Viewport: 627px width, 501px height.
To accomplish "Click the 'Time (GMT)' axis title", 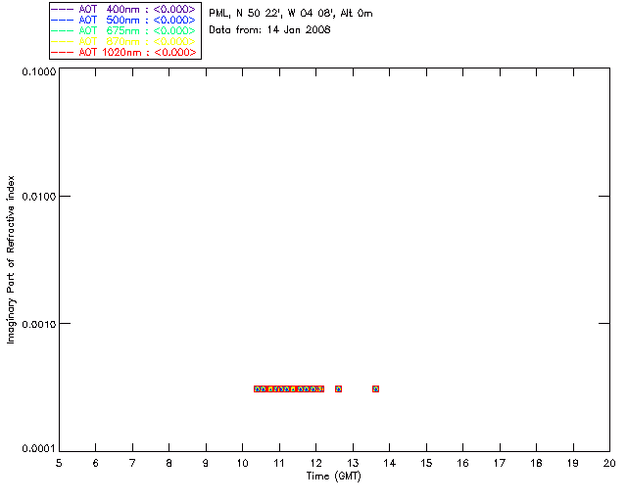I will coord(333,477).
